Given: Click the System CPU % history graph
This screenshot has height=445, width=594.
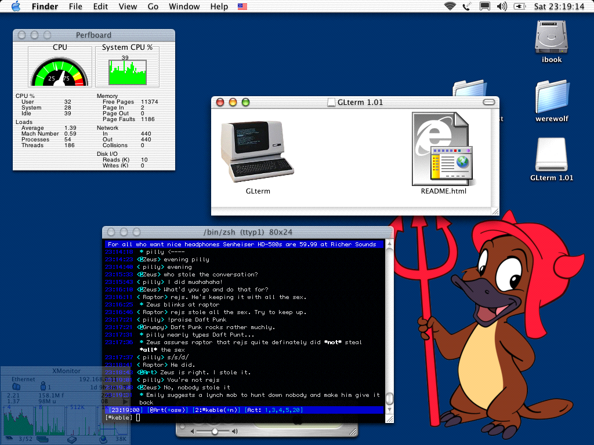Looking at the screenshot, I should point(127,72).
